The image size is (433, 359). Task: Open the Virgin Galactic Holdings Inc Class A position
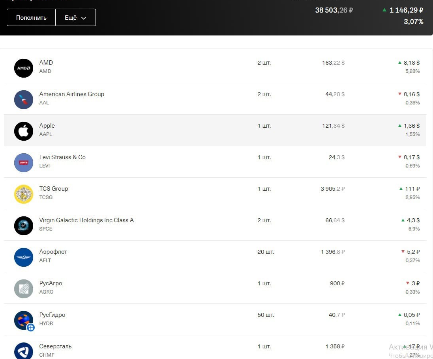click(86, 220)
